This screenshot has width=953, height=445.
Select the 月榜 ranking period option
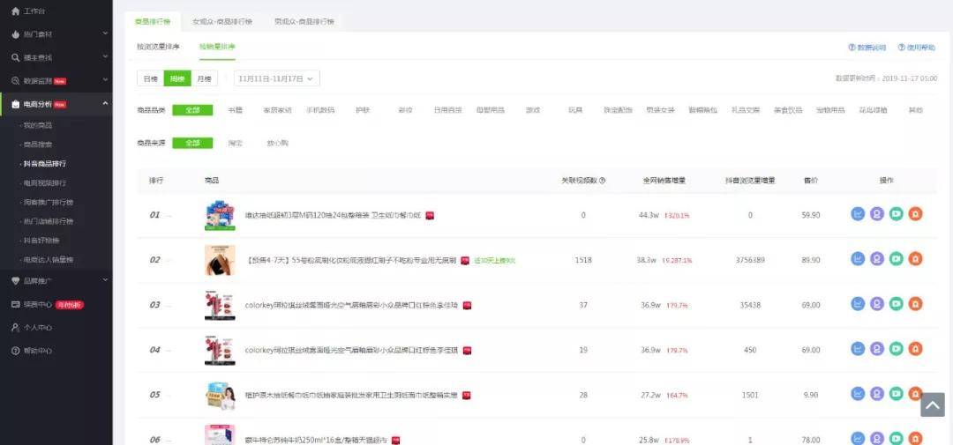coord(204,79)
